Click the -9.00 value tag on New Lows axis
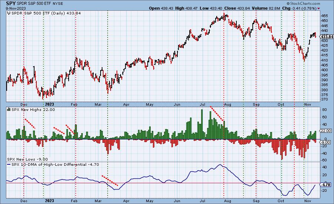This screenshot has height=204, width=334. [326, 142]
